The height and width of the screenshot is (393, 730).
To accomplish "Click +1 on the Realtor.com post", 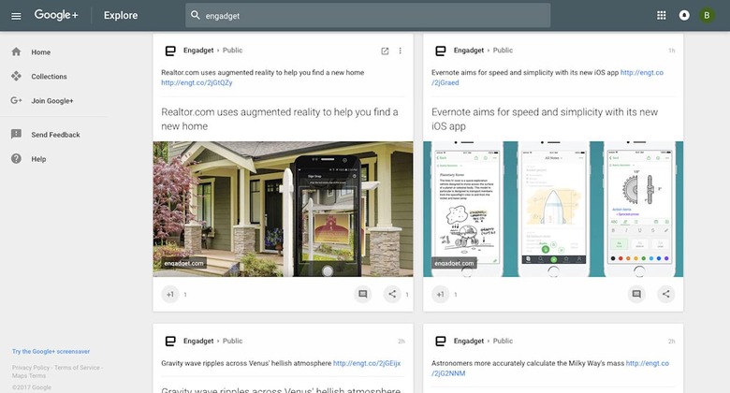I will click(x=170, y=294).
